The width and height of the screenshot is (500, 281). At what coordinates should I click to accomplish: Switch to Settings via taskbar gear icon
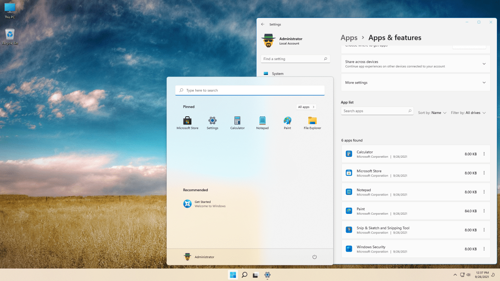click(x=267, y=275)
